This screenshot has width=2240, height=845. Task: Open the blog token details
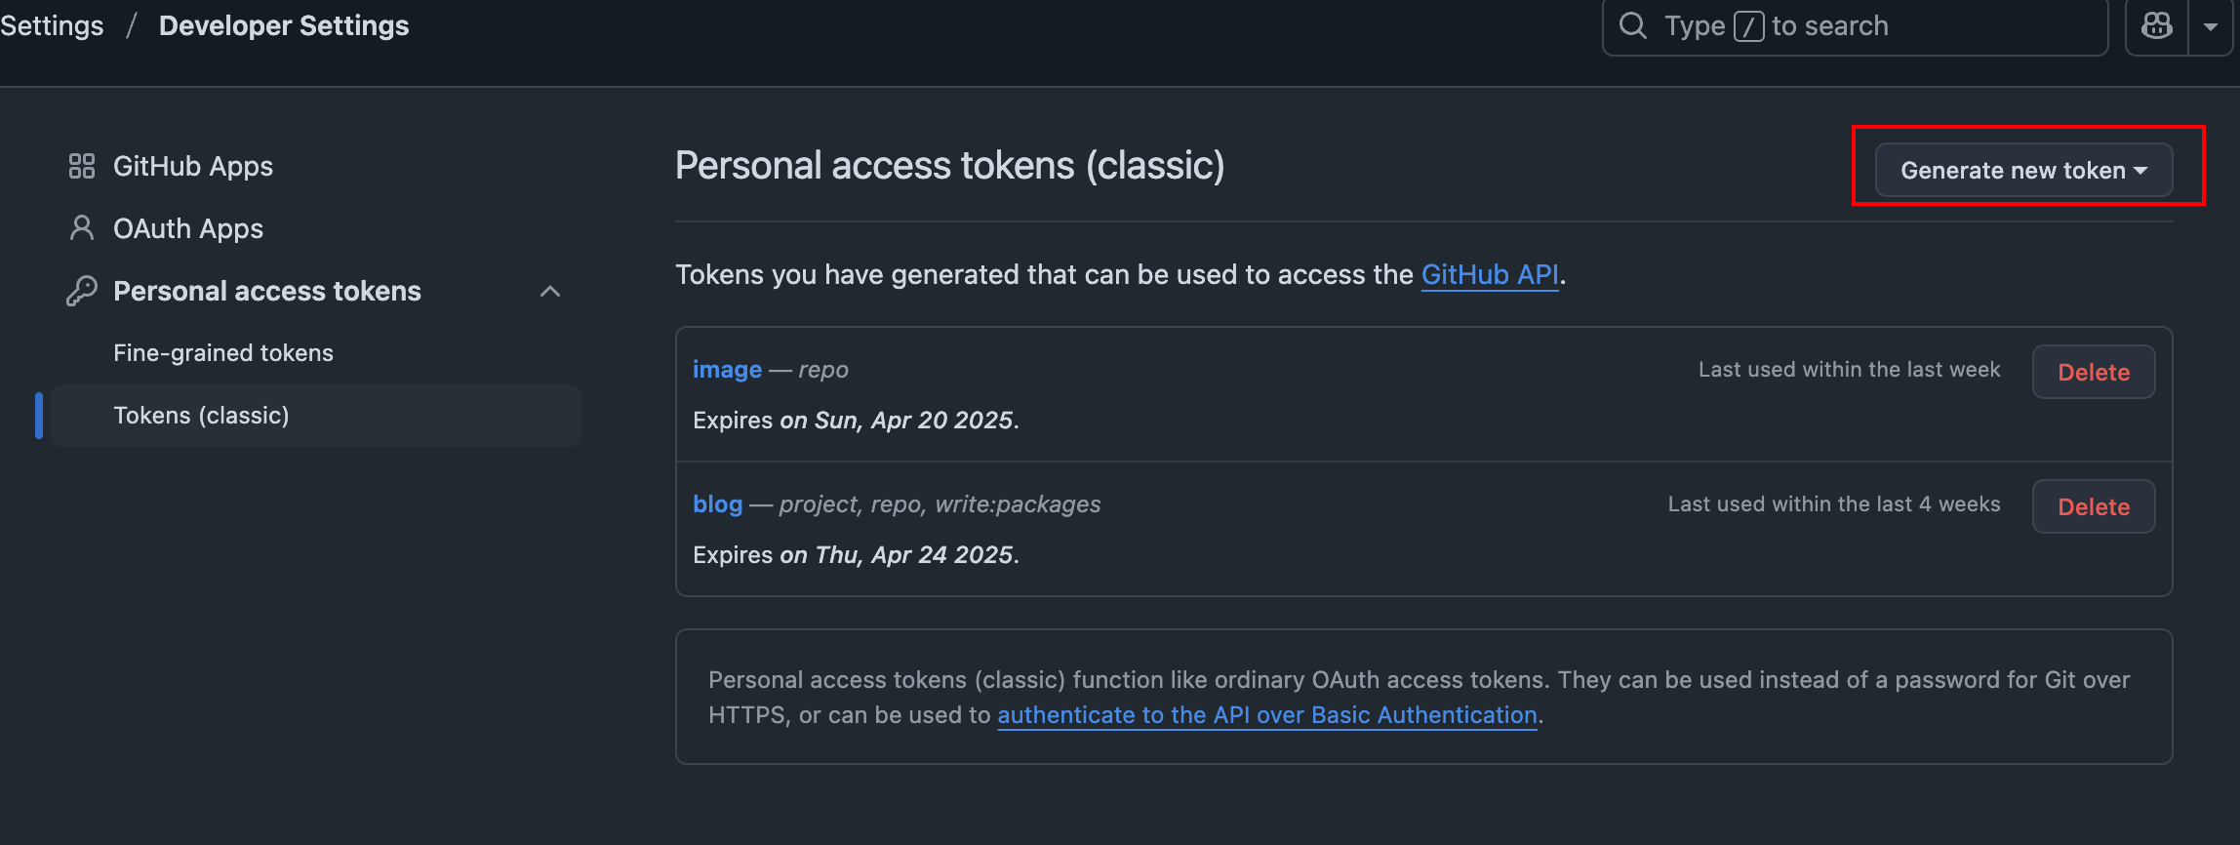(x=717, y=504)
